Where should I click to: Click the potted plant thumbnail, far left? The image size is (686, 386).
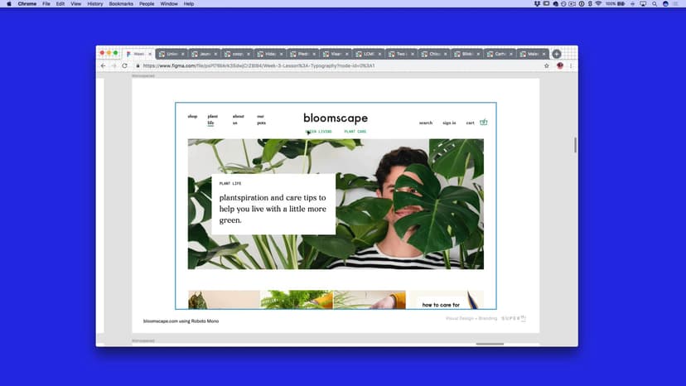[224, 299]
